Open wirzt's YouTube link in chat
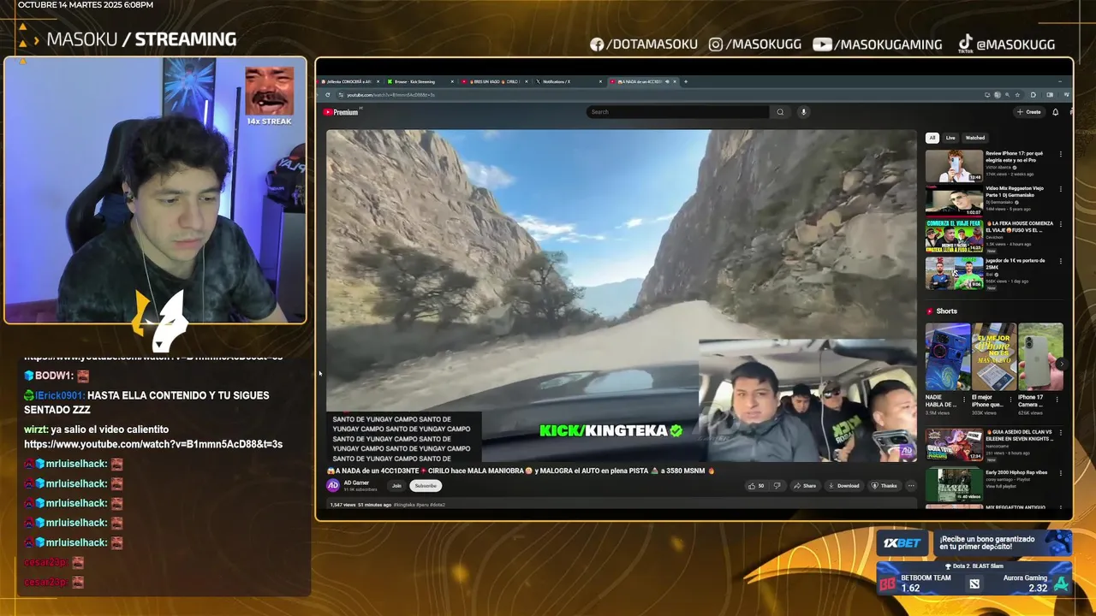The width and height of the screenshot is (1096, 616). [153, 444]
